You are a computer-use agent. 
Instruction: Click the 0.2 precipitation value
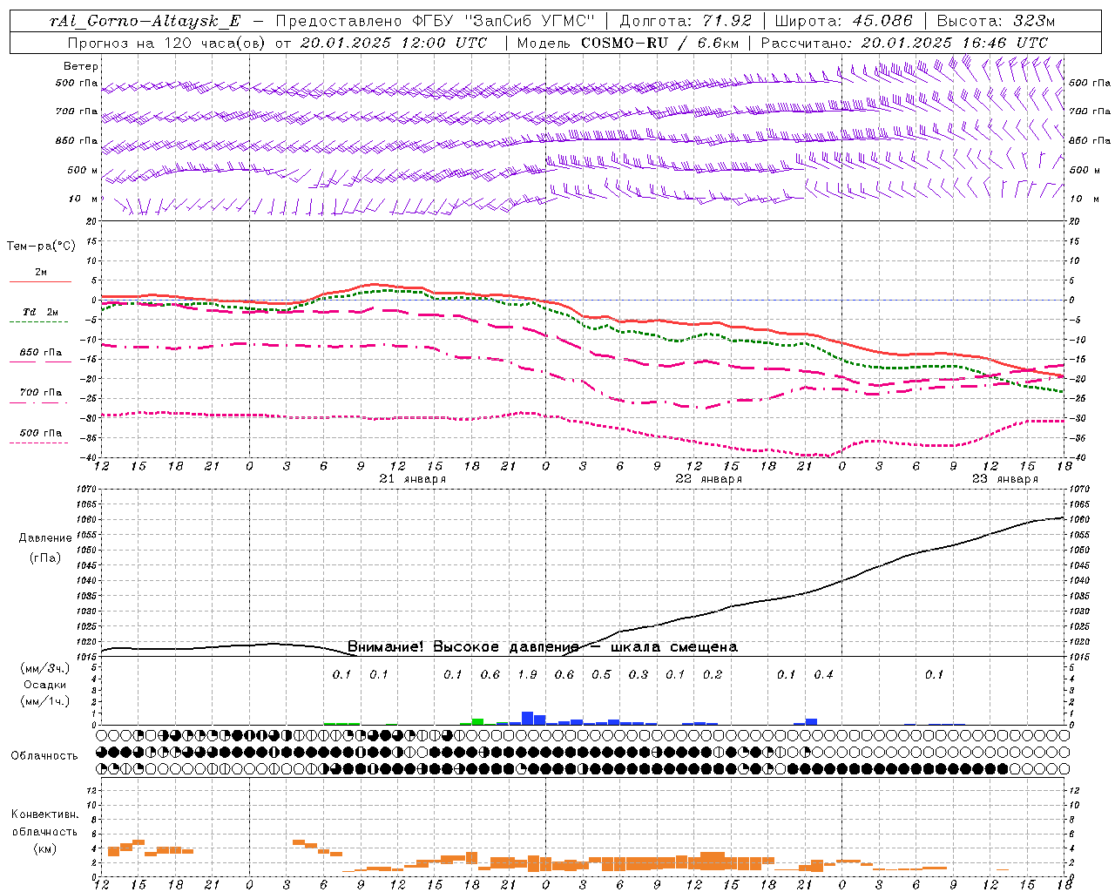click(713, 675)
